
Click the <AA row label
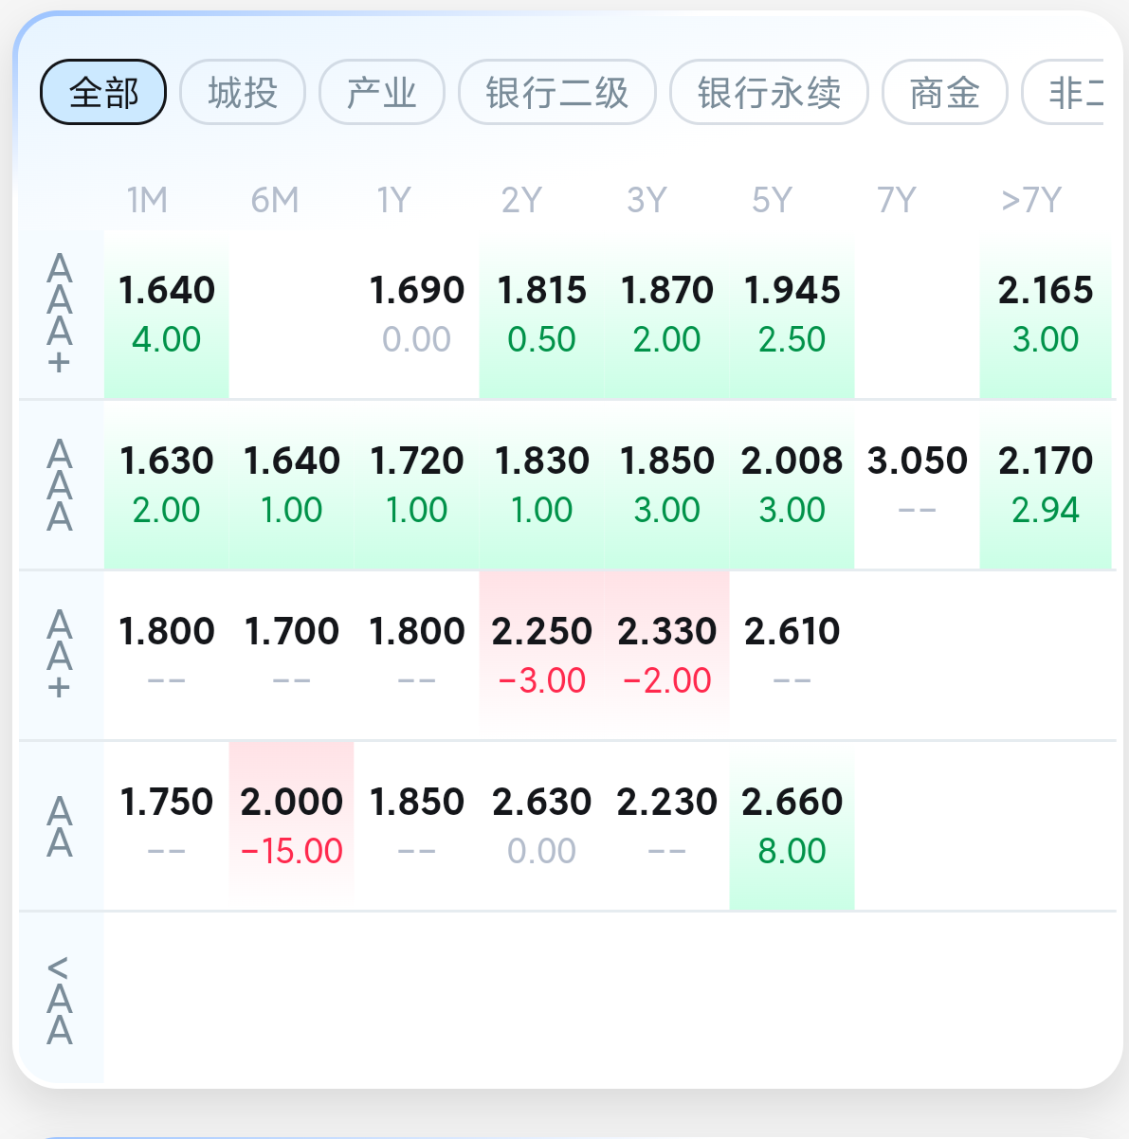point(61,999)
